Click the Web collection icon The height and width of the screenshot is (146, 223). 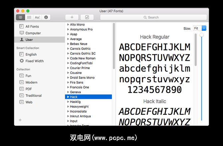point(22,102)
